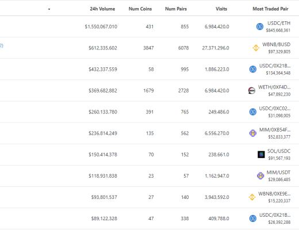The width and height of the screenshot is (299, 230).
Task: Click the 409,788.0 visits value
Action: tap(219, 218)
